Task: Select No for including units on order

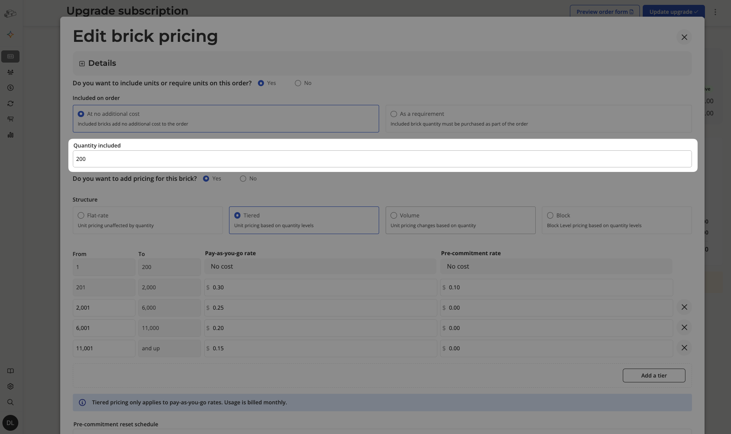Action: coord(303,83)
